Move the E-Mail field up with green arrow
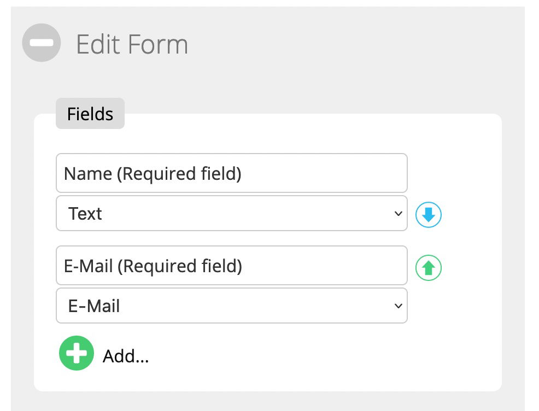 coord(429,268)
